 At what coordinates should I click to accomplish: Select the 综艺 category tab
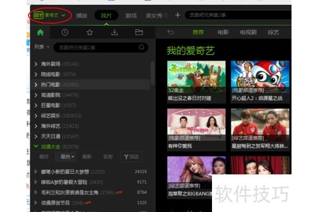tap(273, 32)
